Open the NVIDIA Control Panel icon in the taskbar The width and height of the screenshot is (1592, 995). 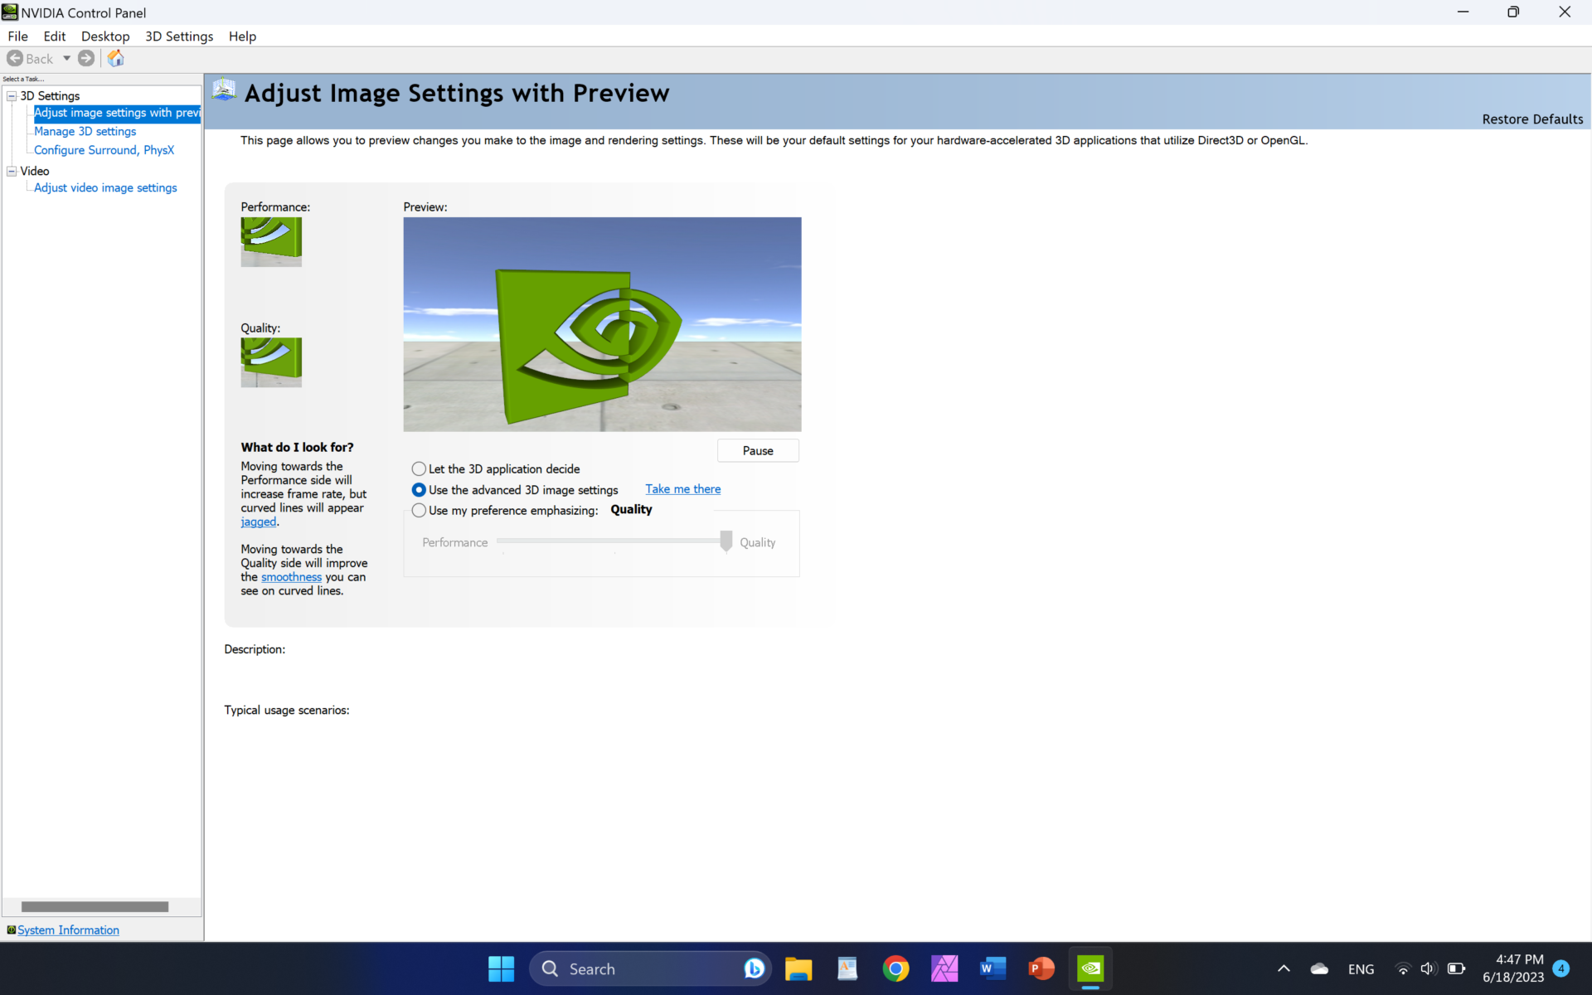pyautogui.click(x=1090, y=968)
